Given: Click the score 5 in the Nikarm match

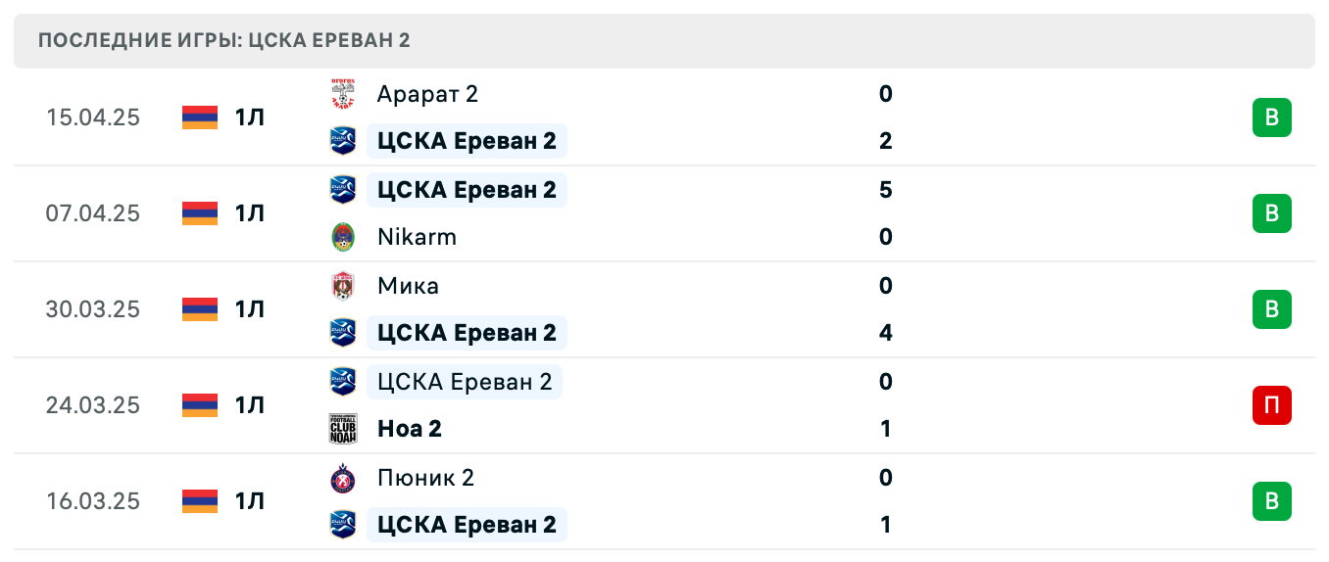Looking at the screenshot, I should pos(886,190).
